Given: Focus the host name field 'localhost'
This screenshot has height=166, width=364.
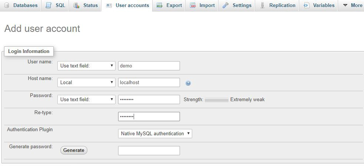Looking at the screenshot, I should 149,82.
